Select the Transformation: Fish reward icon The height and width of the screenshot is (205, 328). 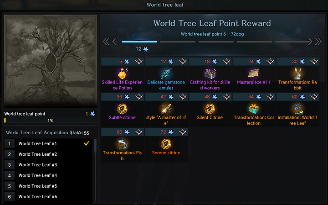click(123, 144)
